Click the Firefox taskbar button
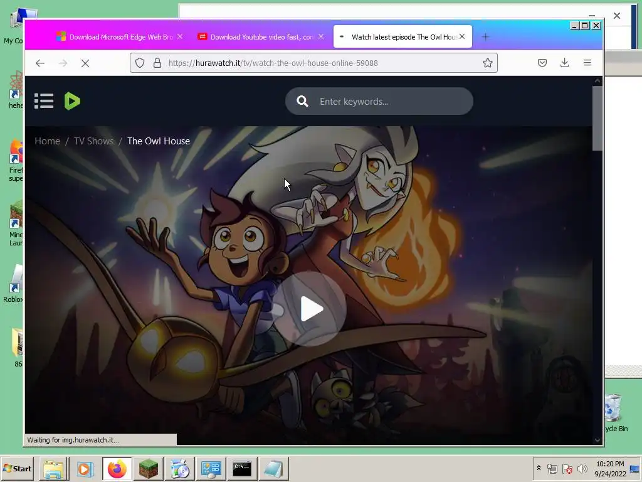This screenshot has height=482, width=642. click(x=117, y=469)
